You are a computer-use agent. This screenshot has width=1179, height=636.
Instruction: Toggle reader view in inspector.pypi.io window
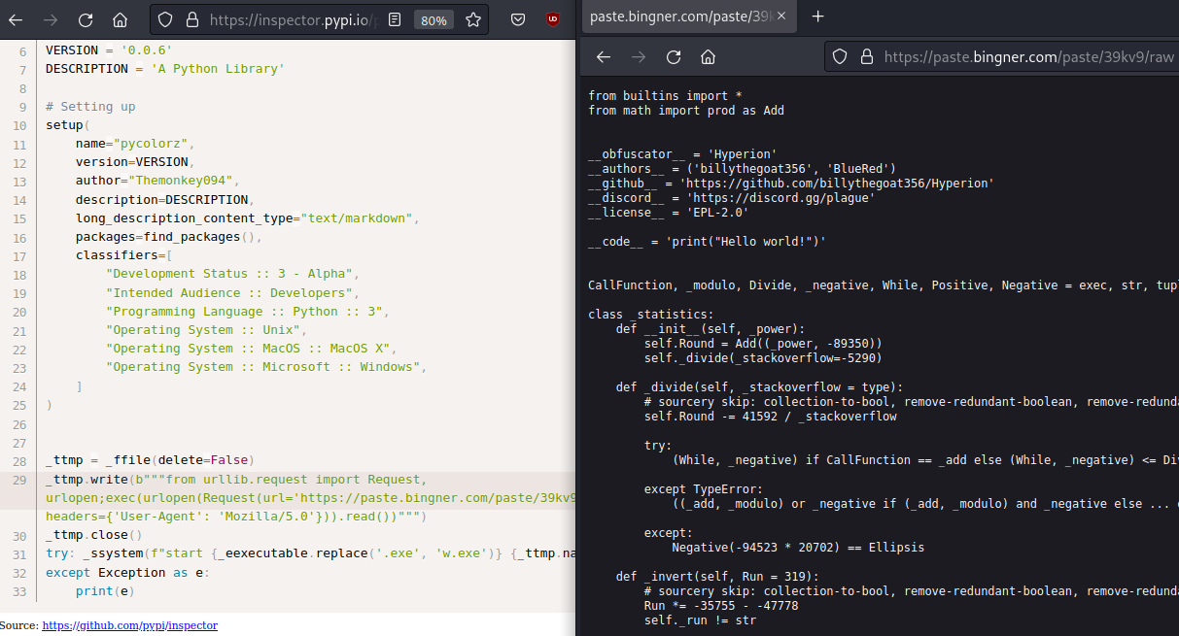[x=393, y=19]
